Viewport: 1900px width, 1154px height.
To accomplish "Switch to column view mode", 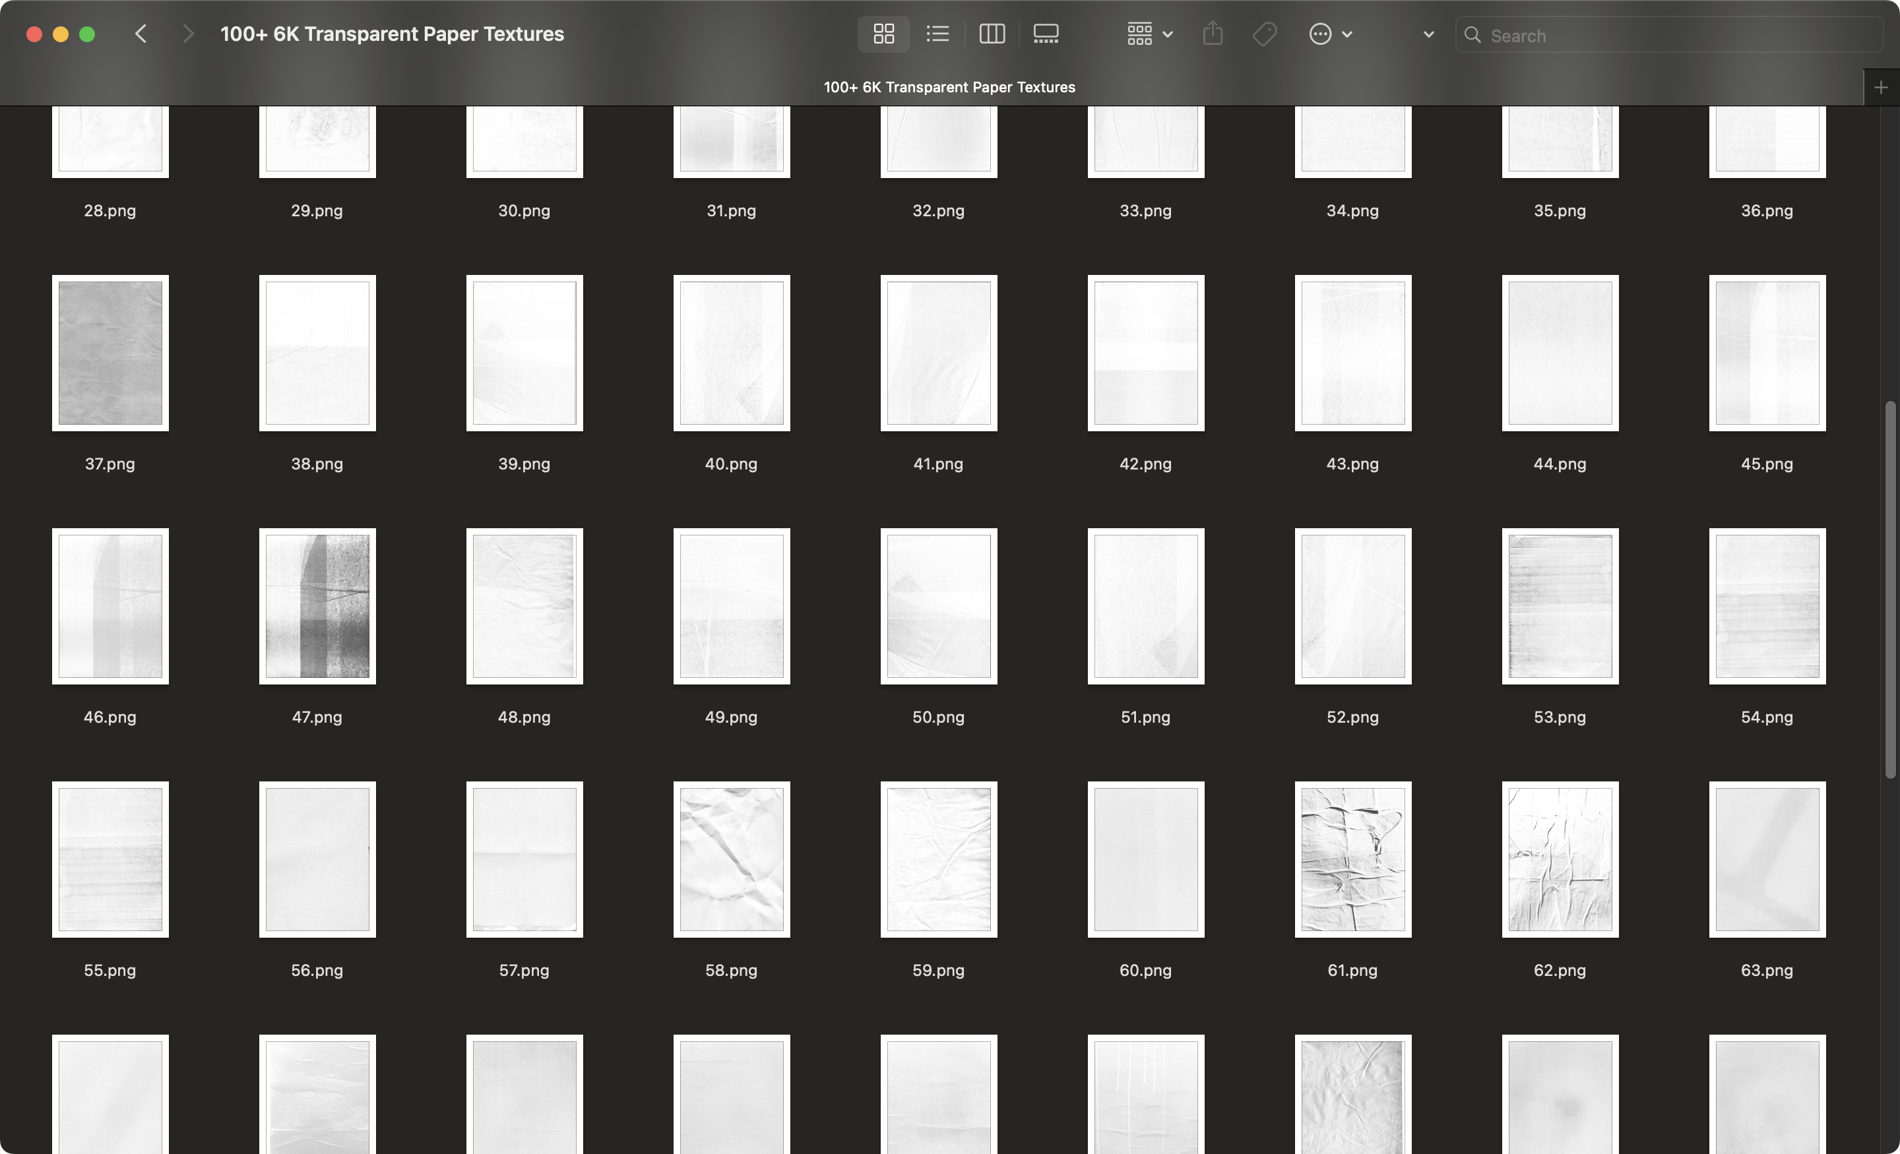I will pos(992,34).
